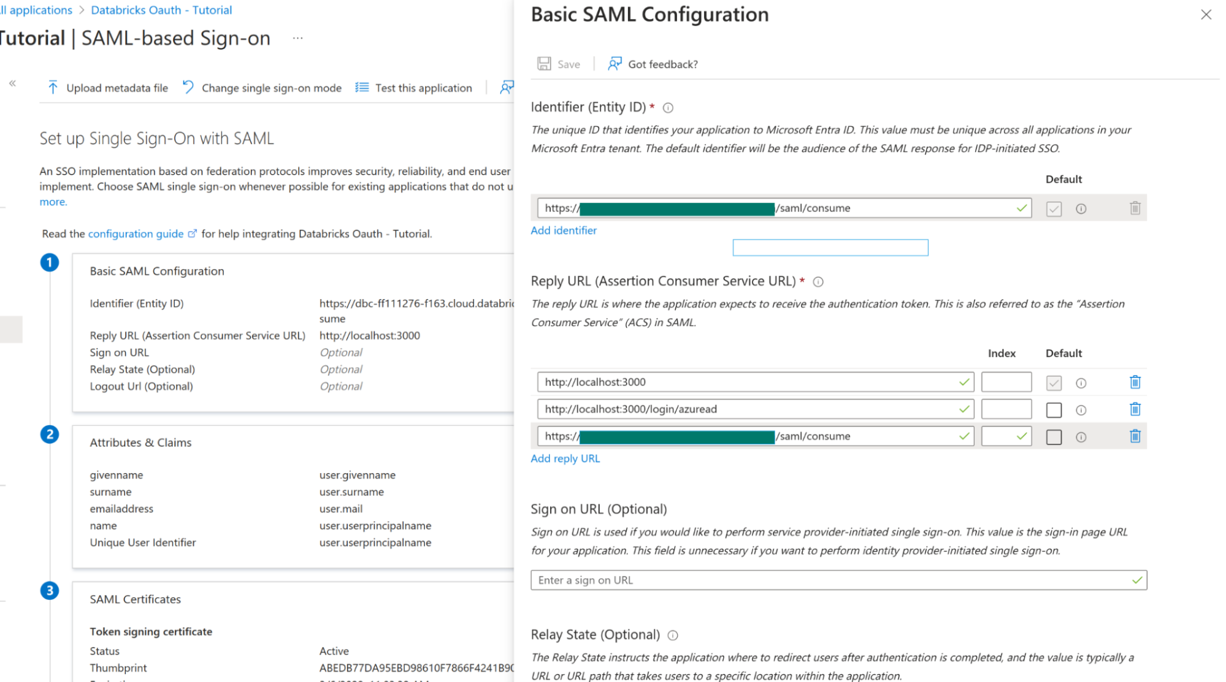Toggle Default checkbox for http://localhost:3000 row

(x=1054, y=383)
